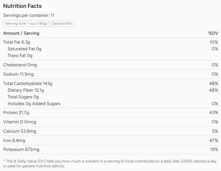Click the Saturated Fat 0g entry
Viewport: 221px width, 171px height.
pos(25,49)
